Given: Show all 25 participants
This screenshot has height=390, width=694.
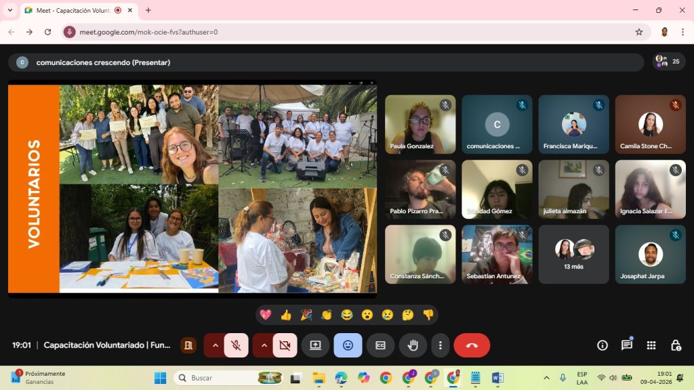Looking at the screenshot, I should 669,62.
